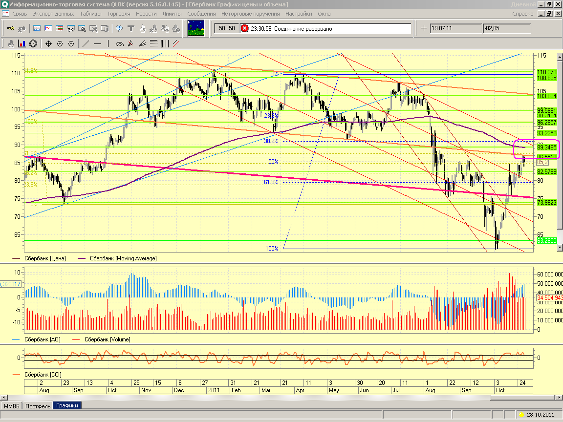
Task: Click the delete table icon
Action: 93,28
